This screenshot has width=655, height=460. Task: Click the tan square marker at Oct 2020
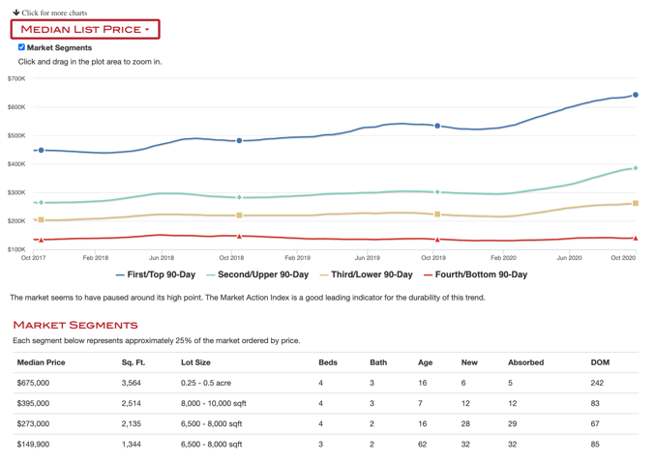pos(636,203)
